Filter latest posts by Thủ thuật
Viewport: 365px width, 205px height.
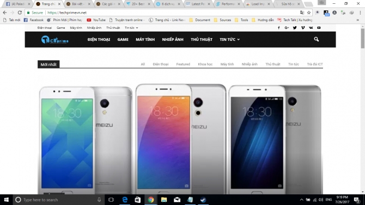pos(273,64)
